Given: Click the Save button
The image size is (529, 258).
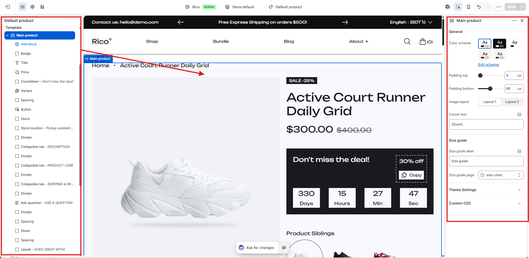Looking at the screenshot, I should 511,7.
